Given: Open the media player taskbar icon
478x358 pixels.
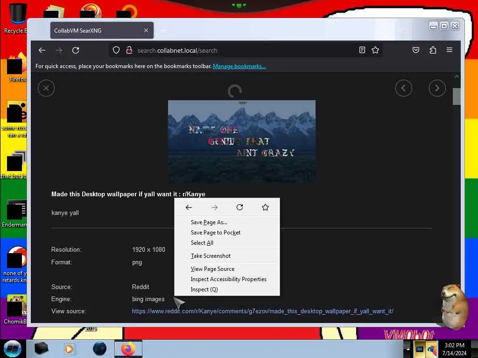Looking at the screenshot, I should click(x=69, y=349).
